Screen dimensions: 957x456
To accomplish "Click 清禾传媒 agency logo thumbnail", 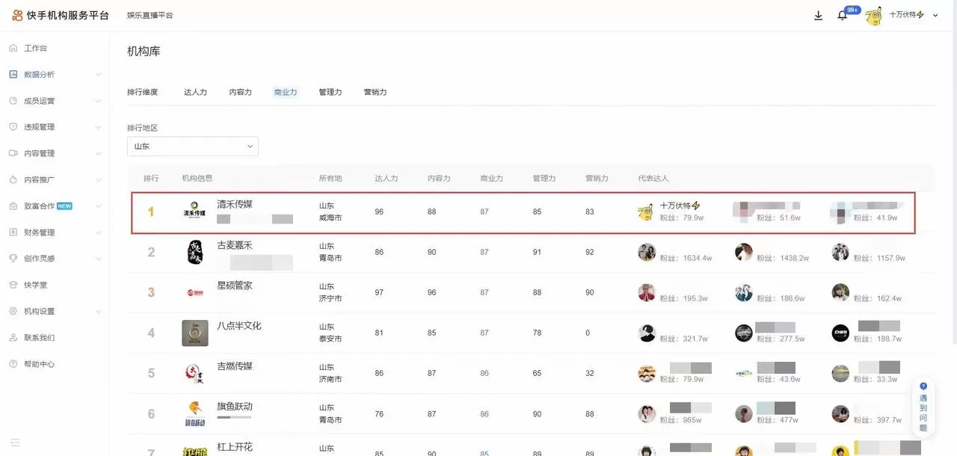I will pos(194,212).
